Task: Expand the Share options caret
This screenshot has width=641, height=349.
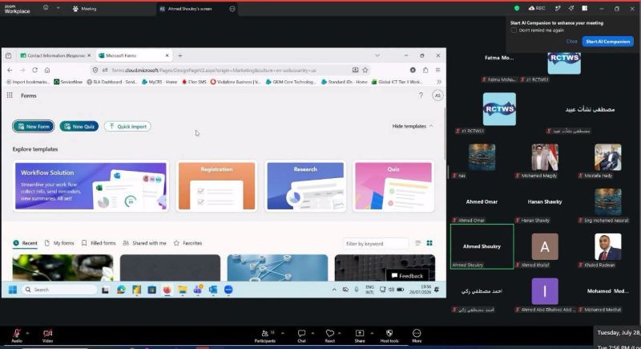Action: click(x=372, y=333)
